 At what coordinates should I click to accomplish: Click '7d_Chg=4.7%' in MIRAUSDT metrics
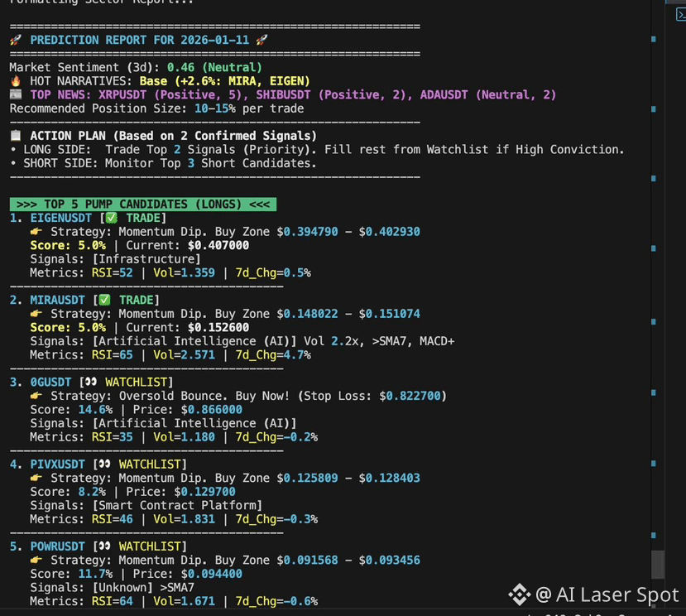[273, 354]
